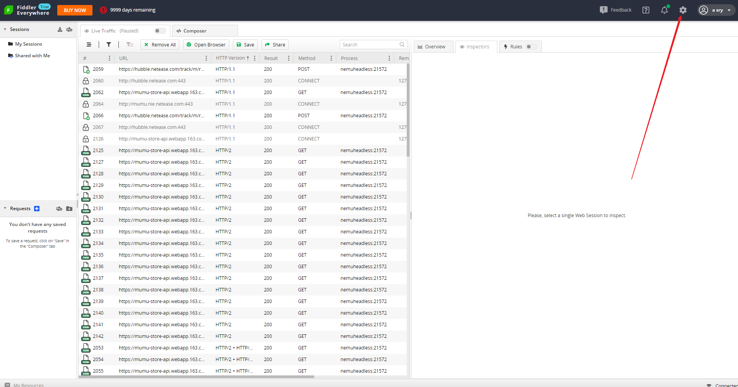Add a new request with plus icon
This screenshot has height=387, width=738.
click(37, 209)
